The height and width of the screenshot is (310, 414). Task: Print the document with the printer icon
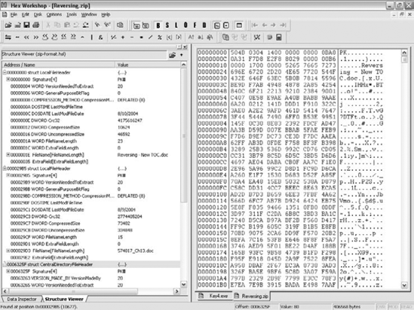click(x=36, y=26)
